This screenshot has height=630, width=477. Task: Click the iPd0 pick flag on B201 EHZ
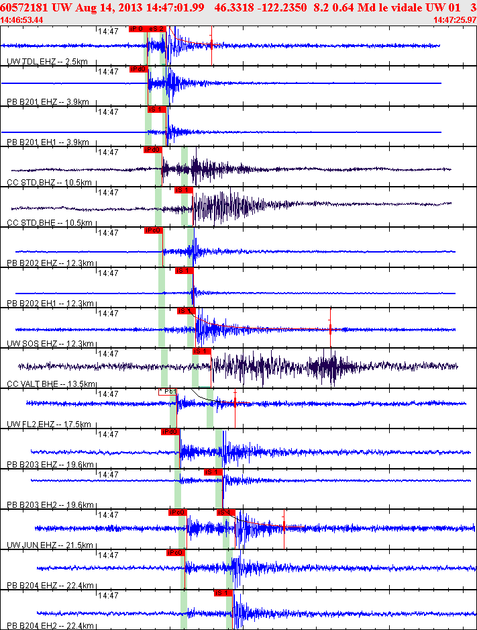pyautogui.click(x=139, y=69)
